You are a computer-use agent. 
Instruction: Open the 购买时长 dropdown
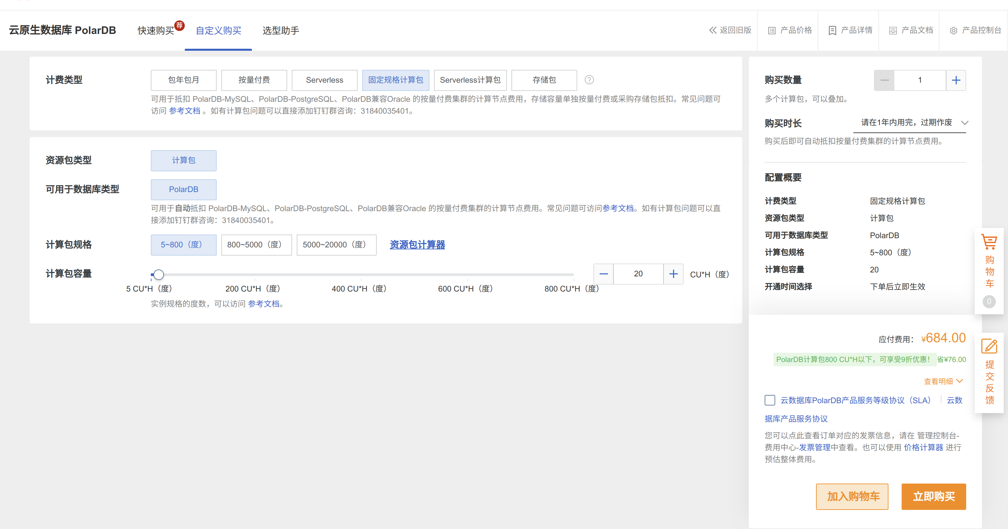[x=910, y=123]
